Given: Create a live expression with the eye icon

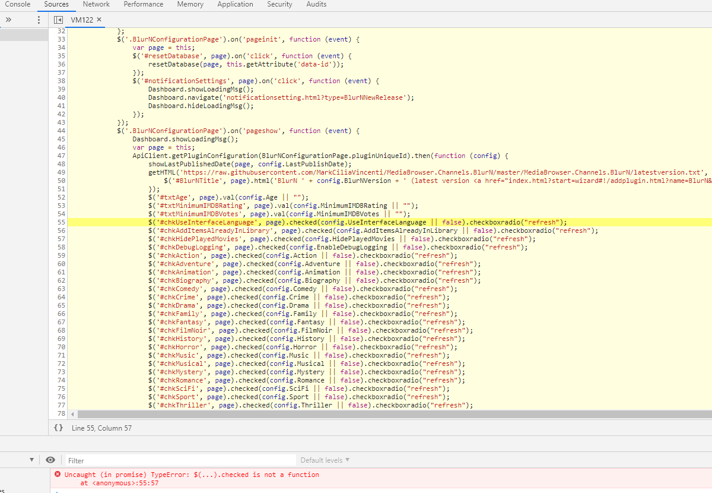Looking at the screenshot, I should pos(50,459).
